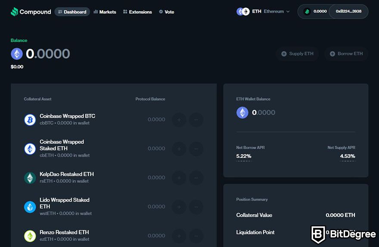
Task: Supply rsETH with its plus button
Action: pos(179,178)
